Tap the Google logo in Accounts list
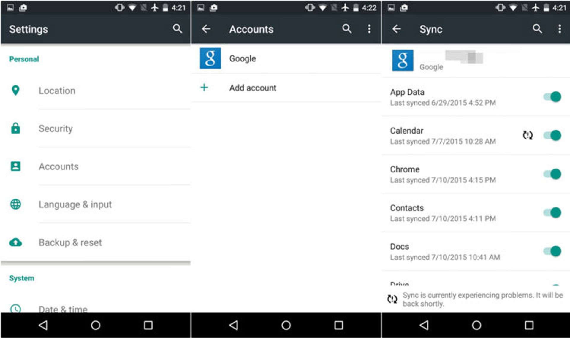Viewport: 570px width, 338px height. tap(210, 58)
